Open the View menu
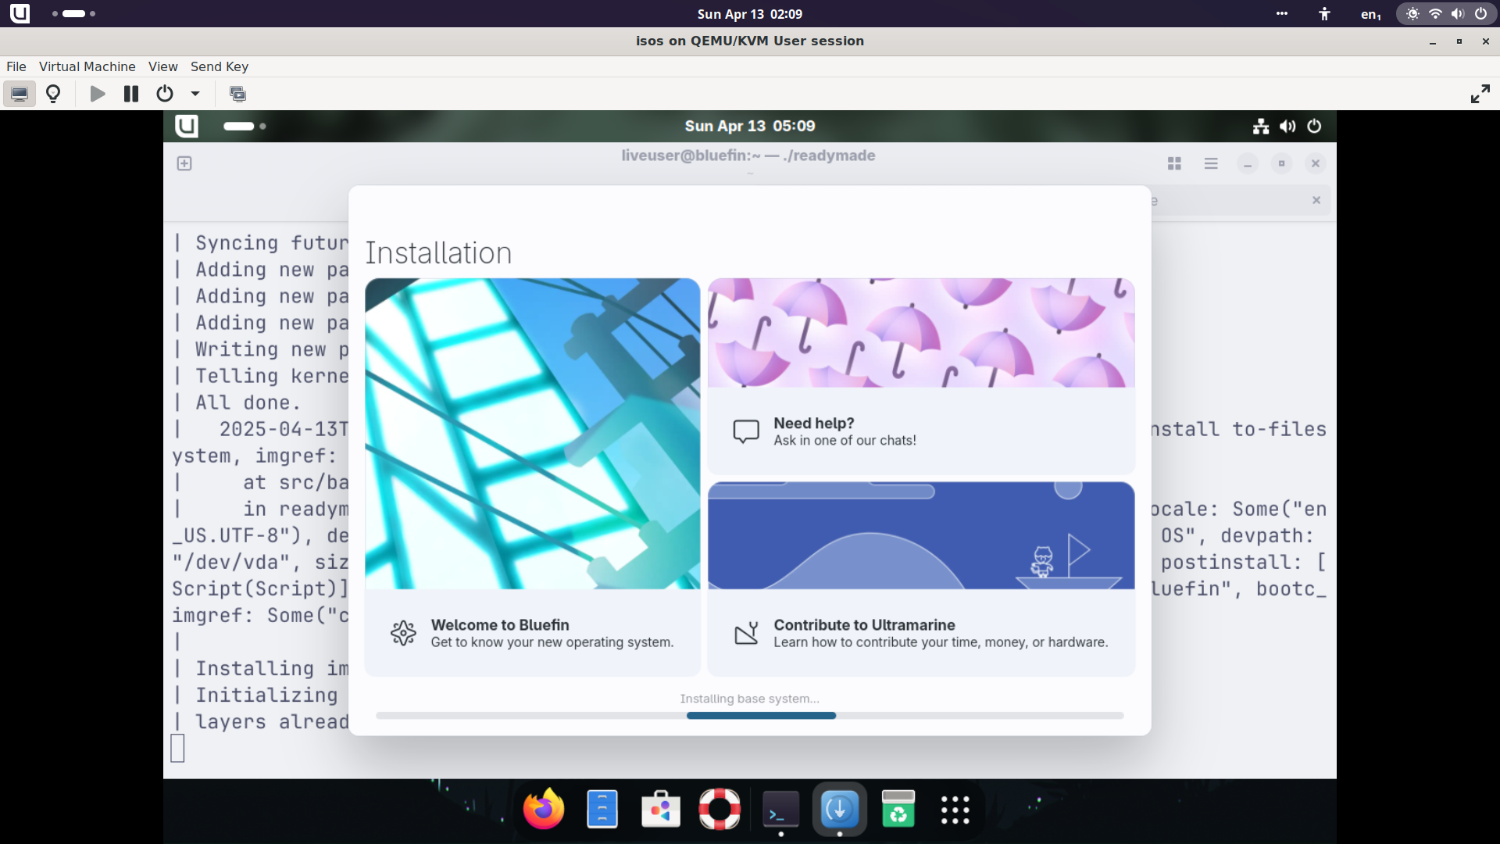The image size is (1500, 844). click(x=162, y=66)
